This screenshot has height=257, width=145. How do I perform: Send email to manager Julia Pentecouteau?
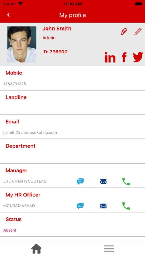[x=103, y=182]
